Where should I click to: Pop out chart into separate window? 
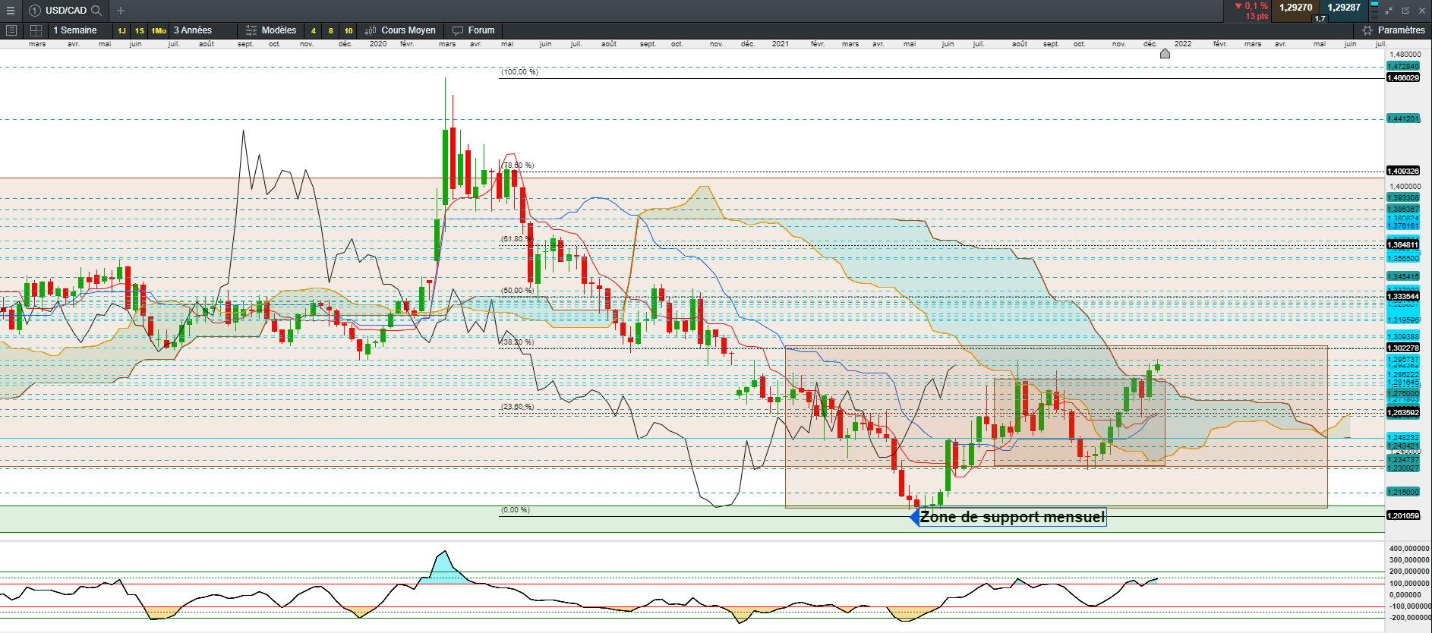[1405, 11]
